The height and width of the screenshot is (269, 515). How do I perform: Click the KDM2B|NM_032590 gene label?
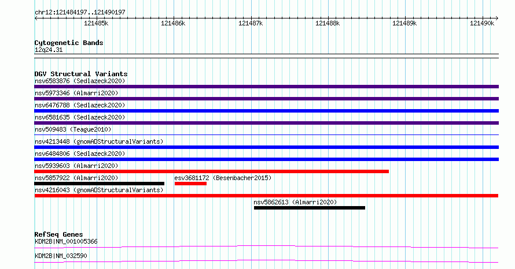point(61,256)
